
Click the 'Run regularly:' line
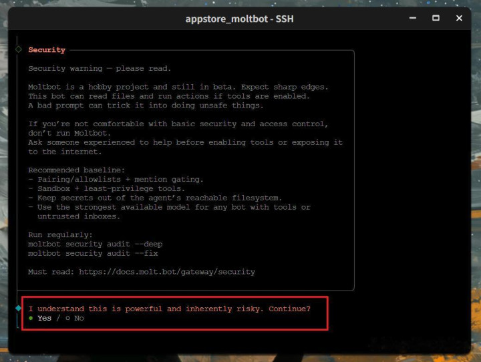coord(60,235)
